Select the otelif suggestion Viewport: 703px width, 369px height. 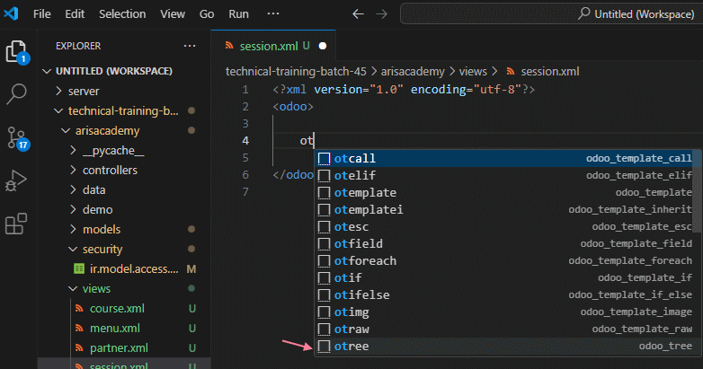tap(505, 176)
